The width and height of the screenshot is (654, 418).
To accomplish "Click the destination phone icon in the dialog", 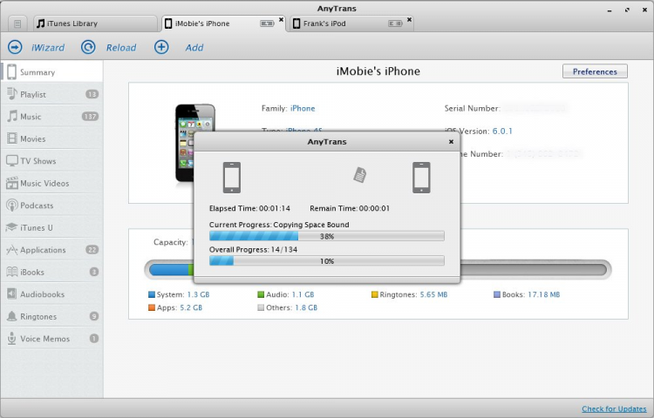I will (421, 178).
